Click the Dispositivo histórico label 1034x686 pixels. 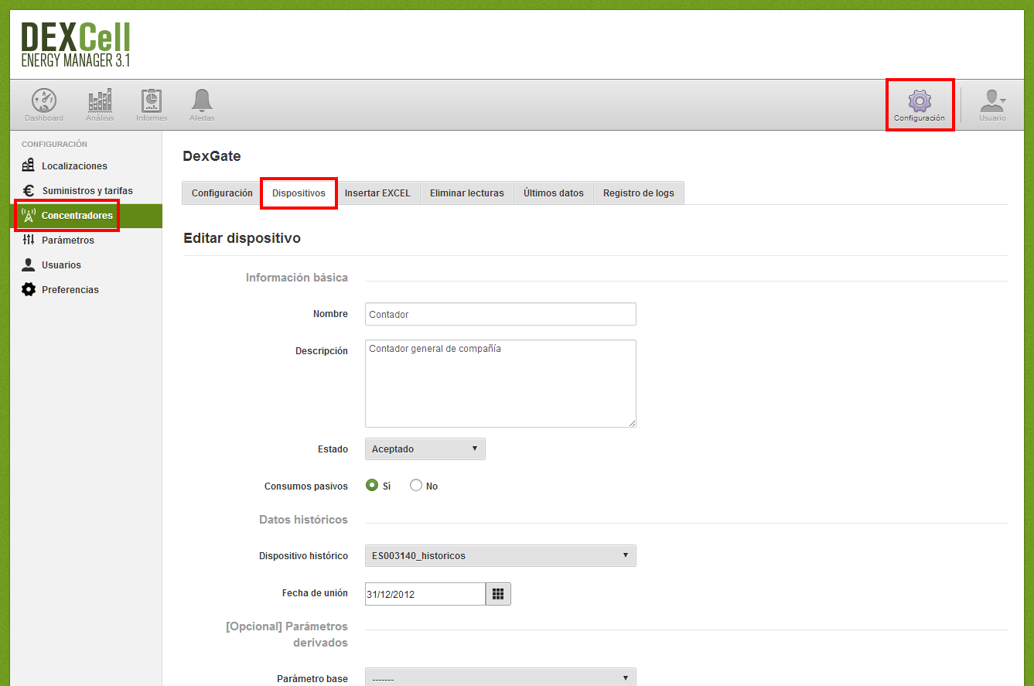pos(303,556)
